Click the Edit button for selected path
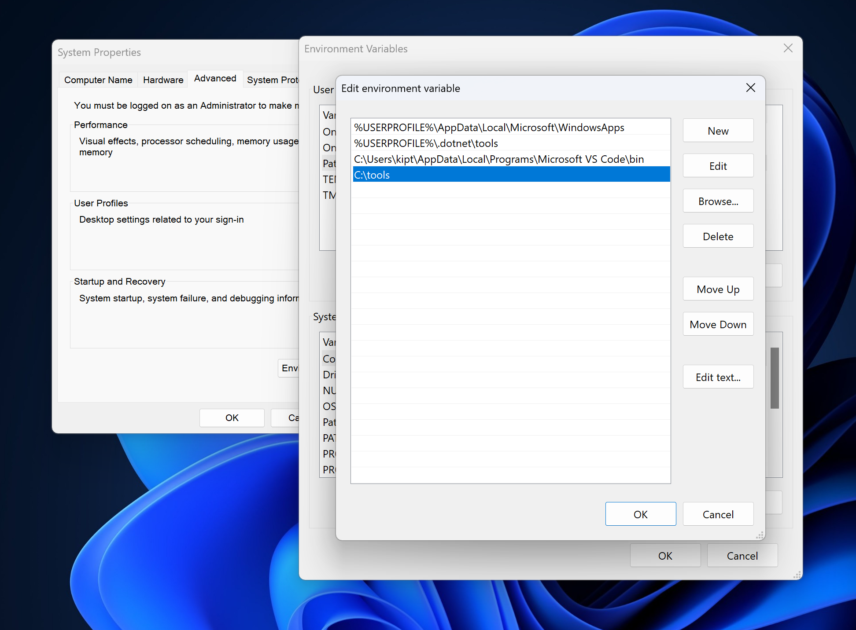This screenshot has height=630, width=856. pos(719,166)
